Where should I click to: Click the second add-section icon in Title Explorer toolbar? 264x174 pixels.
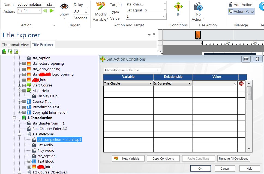coord(10,51)
